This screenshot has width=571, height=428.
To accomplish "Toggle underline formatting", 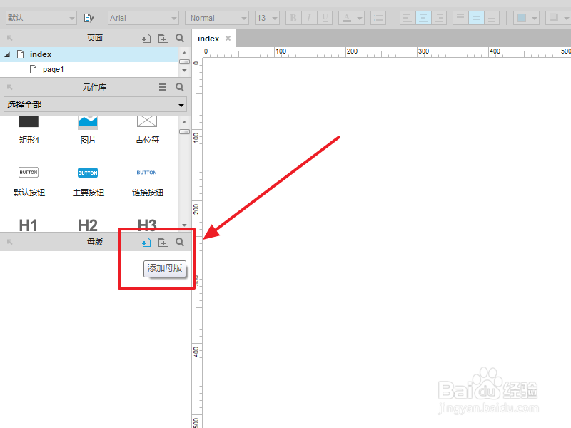I will 325,18.
